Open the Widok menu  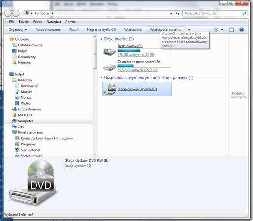pos(37,22)
